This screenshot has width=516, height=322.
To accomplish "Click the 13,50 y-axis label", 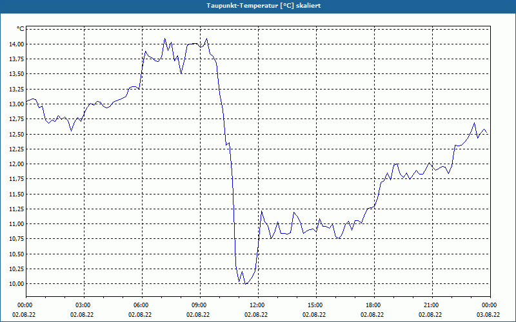I will [x=17, y=74].
